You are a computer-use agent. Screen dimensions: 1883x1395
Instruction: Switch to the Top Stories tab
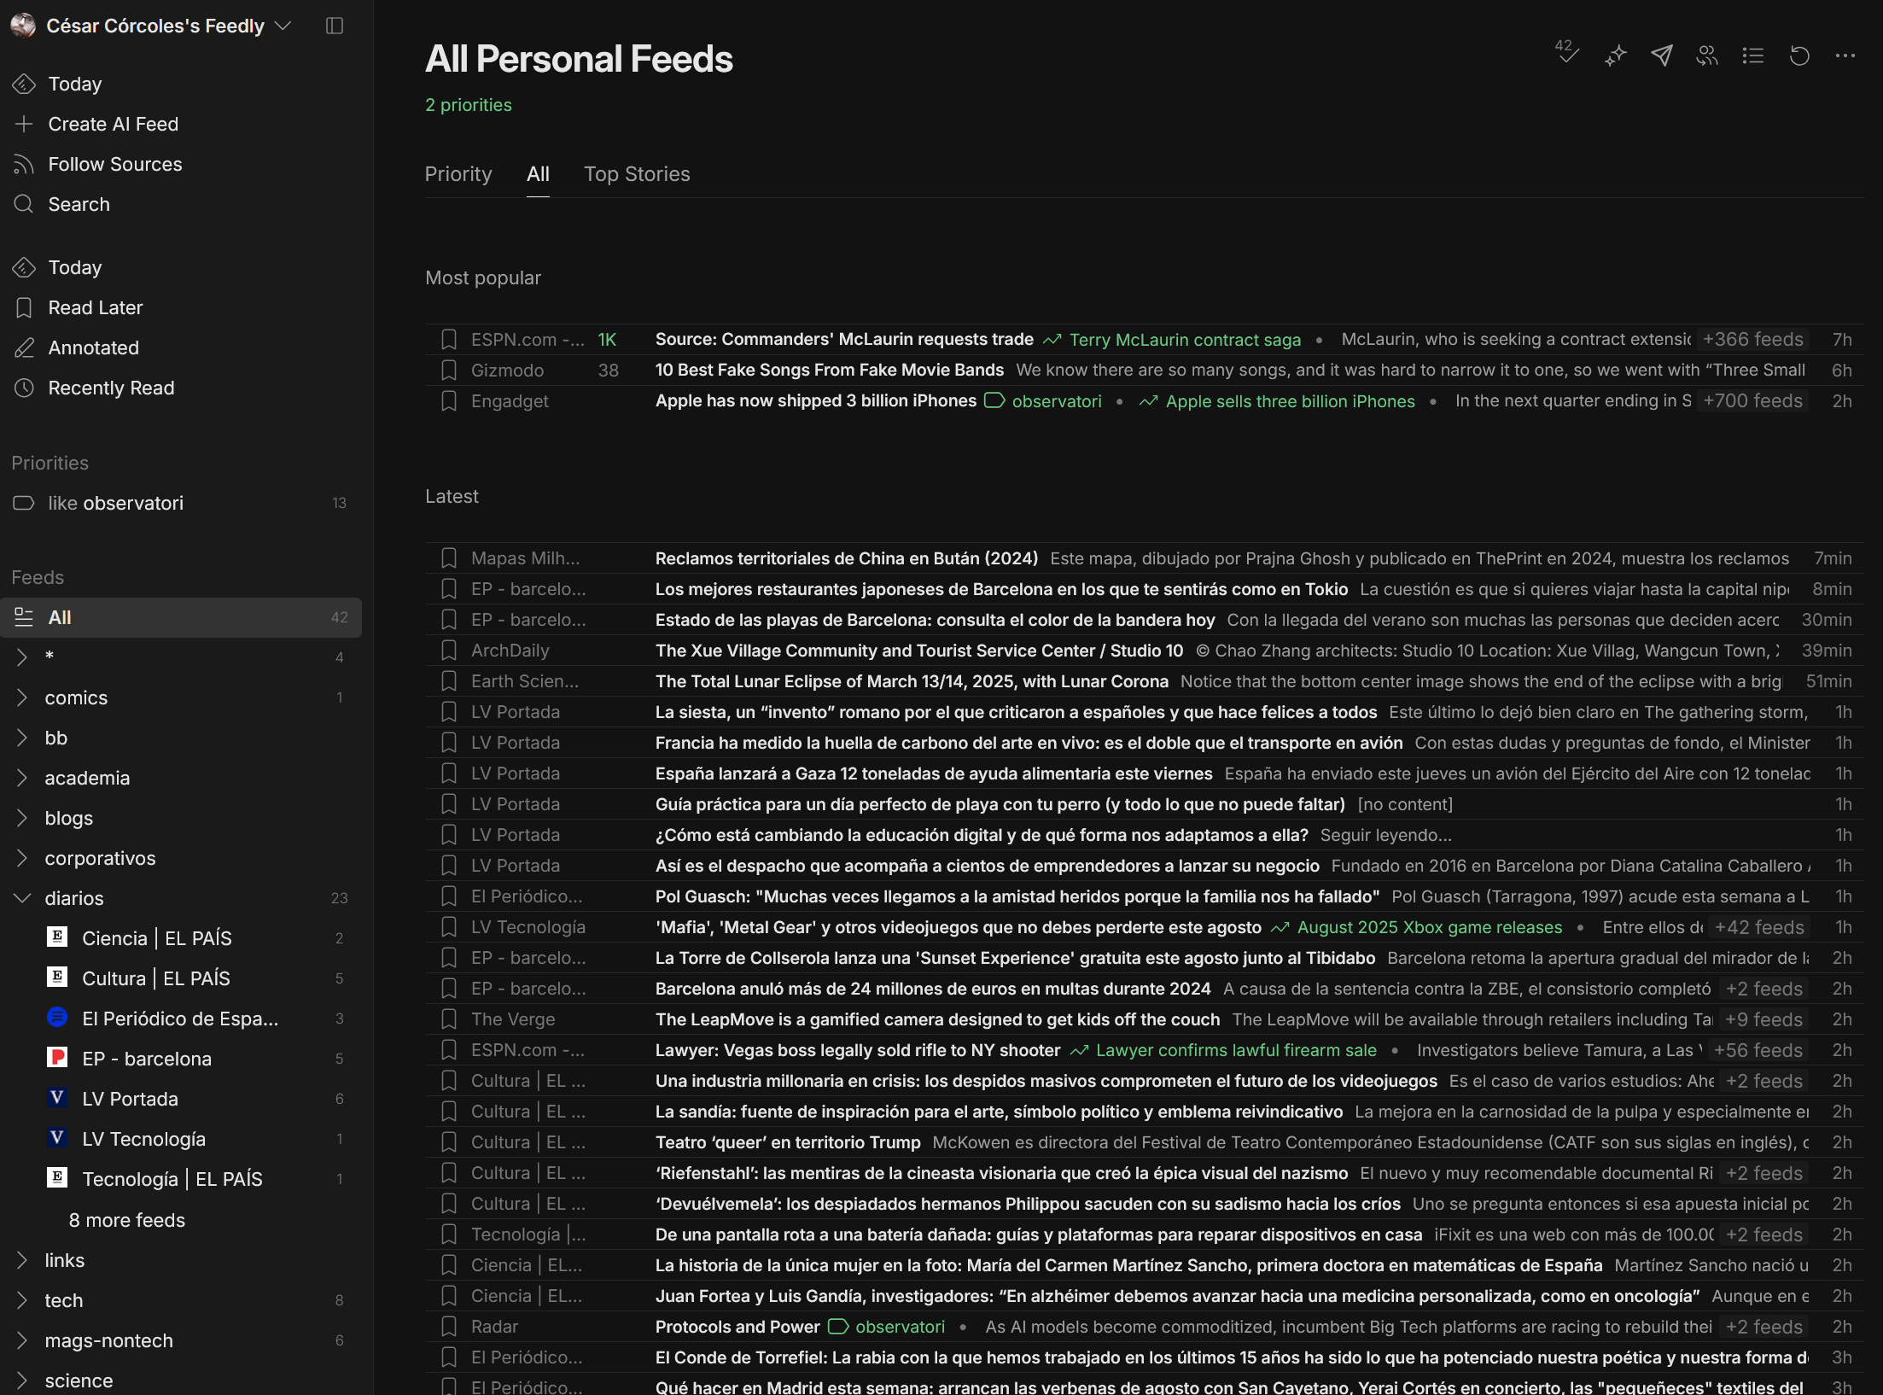(637, 174)
